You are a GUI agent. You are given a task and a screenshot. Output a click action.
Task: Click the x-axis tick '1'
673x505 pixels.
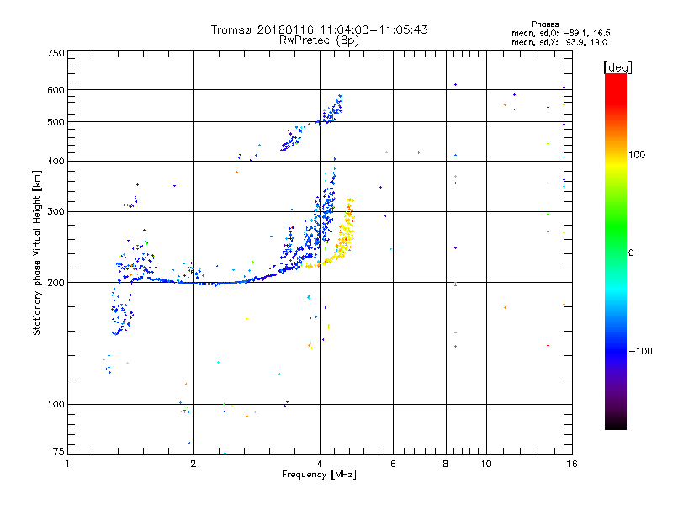[67, 464]
